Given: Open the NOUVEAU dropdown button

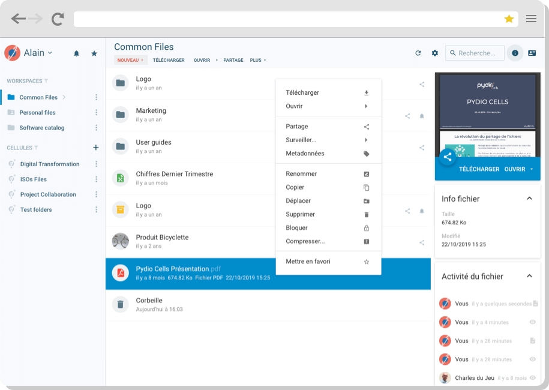Looking at the screenshot, I should tap(130, 60).
